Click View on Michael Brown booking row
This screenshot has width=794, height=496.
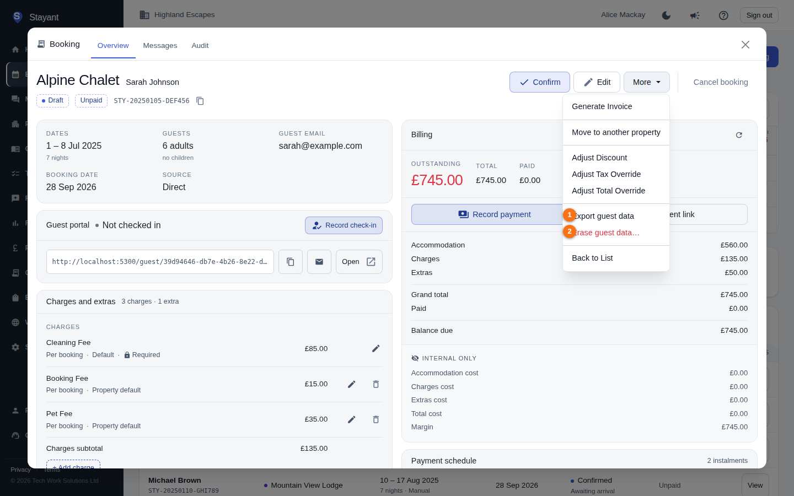pos(755,485)
